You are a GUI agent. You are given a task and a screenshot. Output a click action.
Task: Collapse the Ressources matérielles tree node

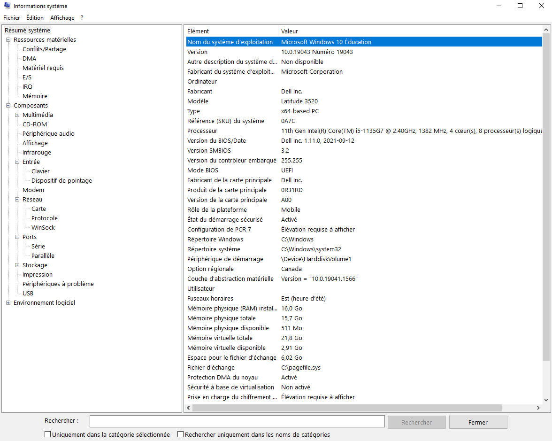click(x=8, y=40)
